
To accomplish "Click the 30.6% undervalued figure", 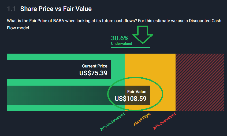I will pos(120,38).
